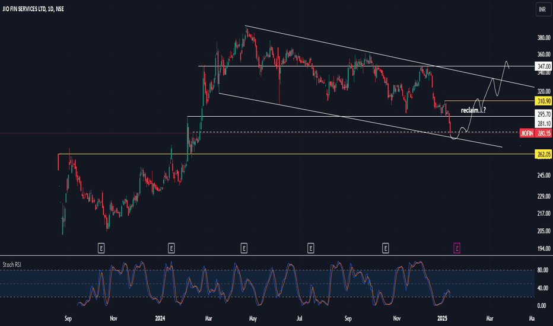
Task: Click the earnings E marker for July 2024
Action: [310, 248]
